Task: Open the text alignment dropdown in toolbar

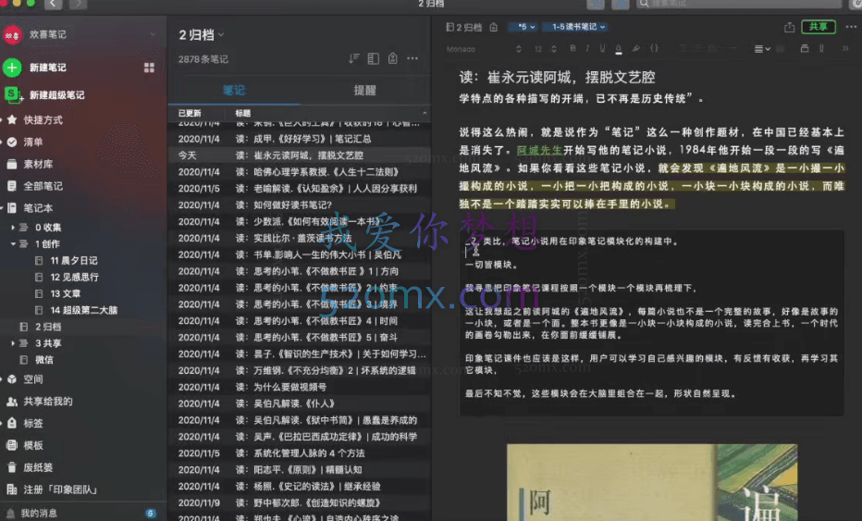Action: (x=762, y=49)
